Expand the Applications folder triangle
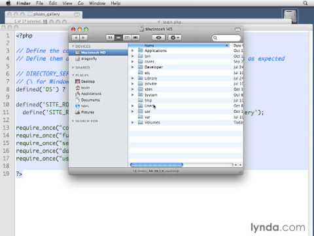Screen dimensions: 314x236 click(132, 50)
